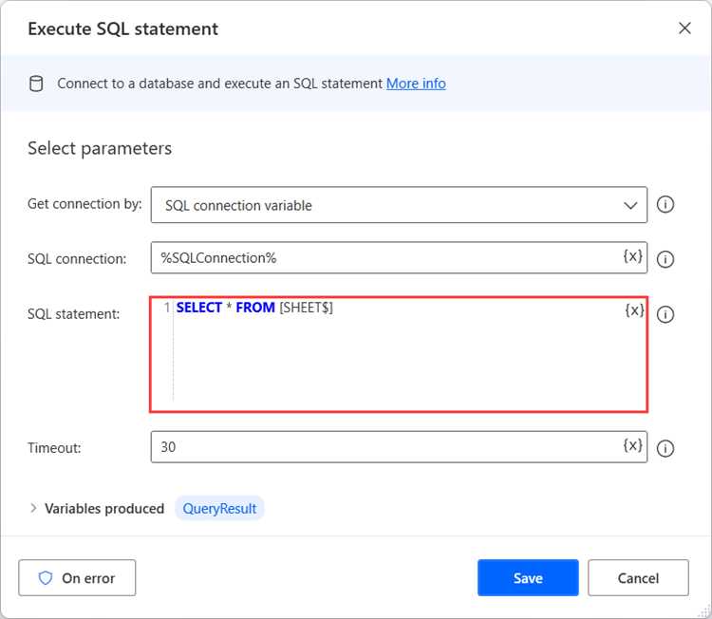Open the Get connection by dropdown
The width and height of the screenshot is (712, 619).
[x=399, y=205]
